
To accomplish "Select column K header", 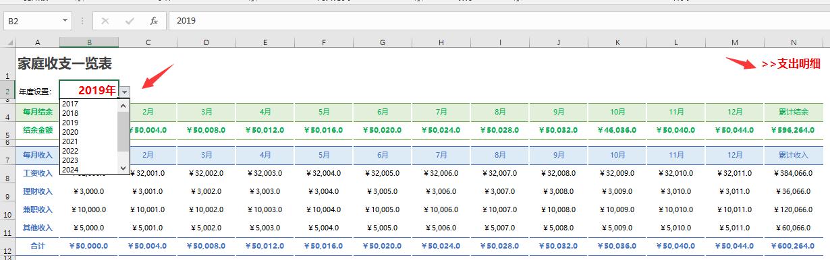I will (x=617, y=42).
